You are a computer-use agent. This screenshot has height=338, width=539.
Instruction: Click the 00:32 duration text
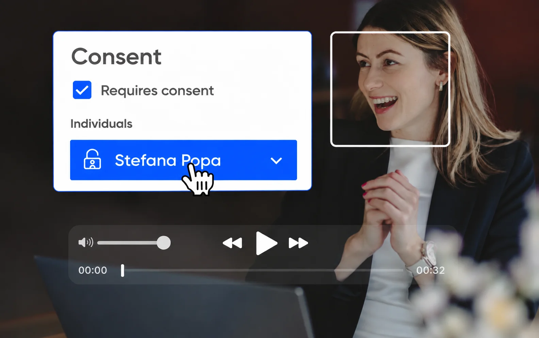(x=430, y=270)
